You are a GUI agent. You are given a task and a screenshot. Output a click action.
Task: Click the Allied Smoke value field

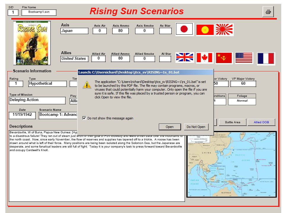pyautogui.click(x=144, y=59)
